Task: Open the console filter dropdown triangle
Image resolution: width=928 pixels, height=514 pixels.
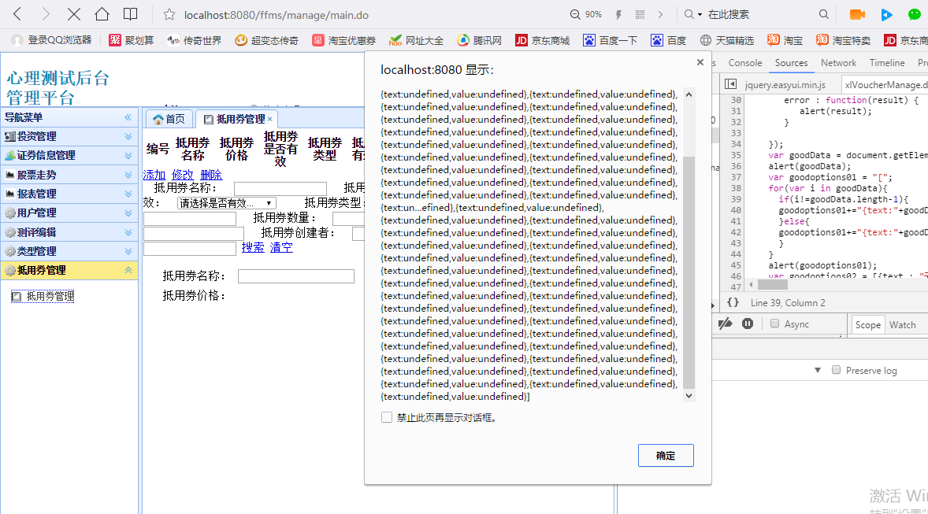Action: (818, 370)
